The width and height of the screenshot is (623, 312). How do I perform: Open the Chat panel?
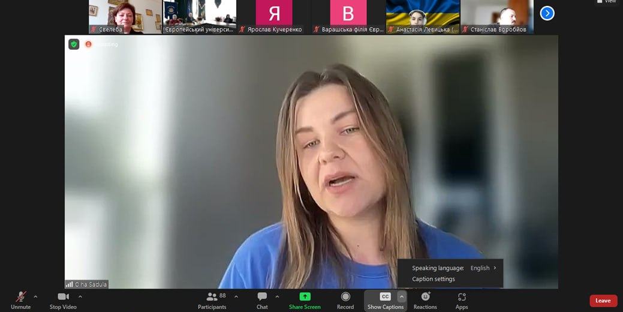[x=262, y=301]
